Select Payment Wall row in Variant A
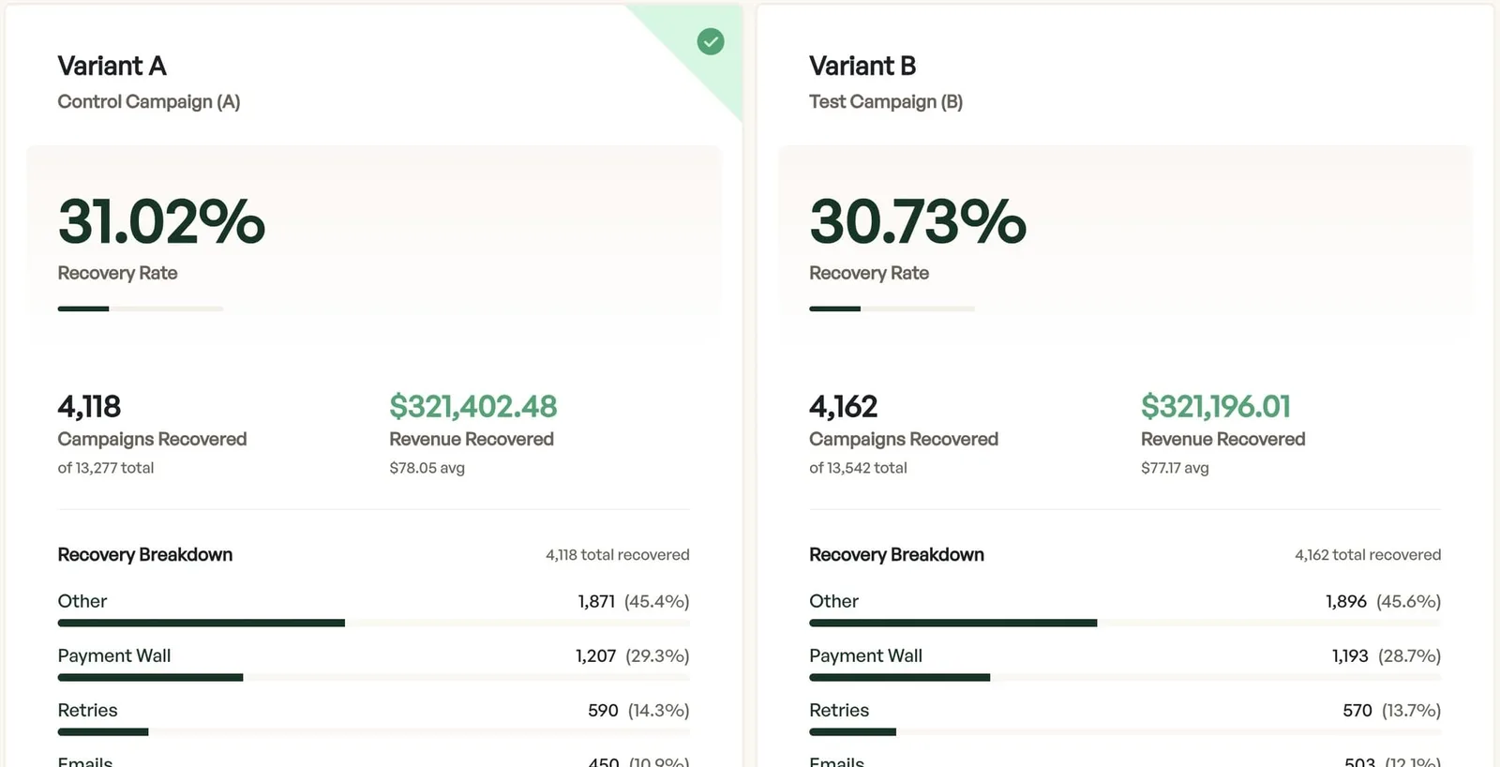 (373, 662)
